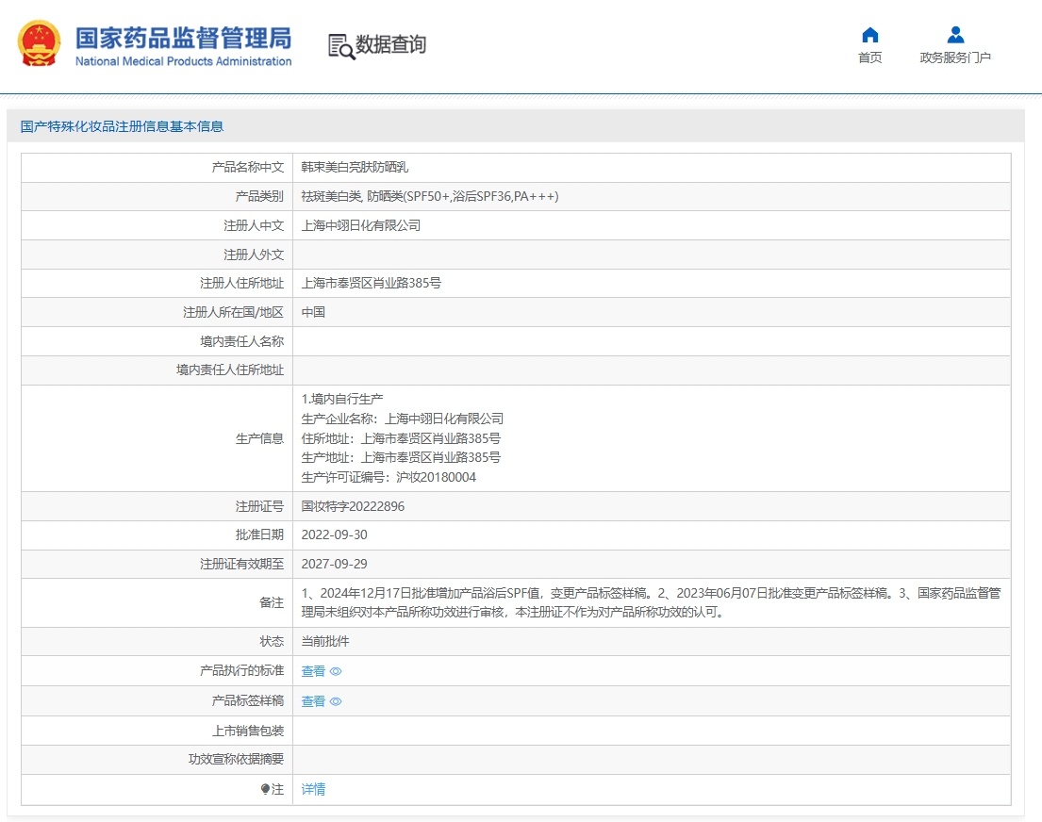Click the 注册证有效期至 field label
The height and width of the screenshot is (822, 1042).
[x=242, y=564]
